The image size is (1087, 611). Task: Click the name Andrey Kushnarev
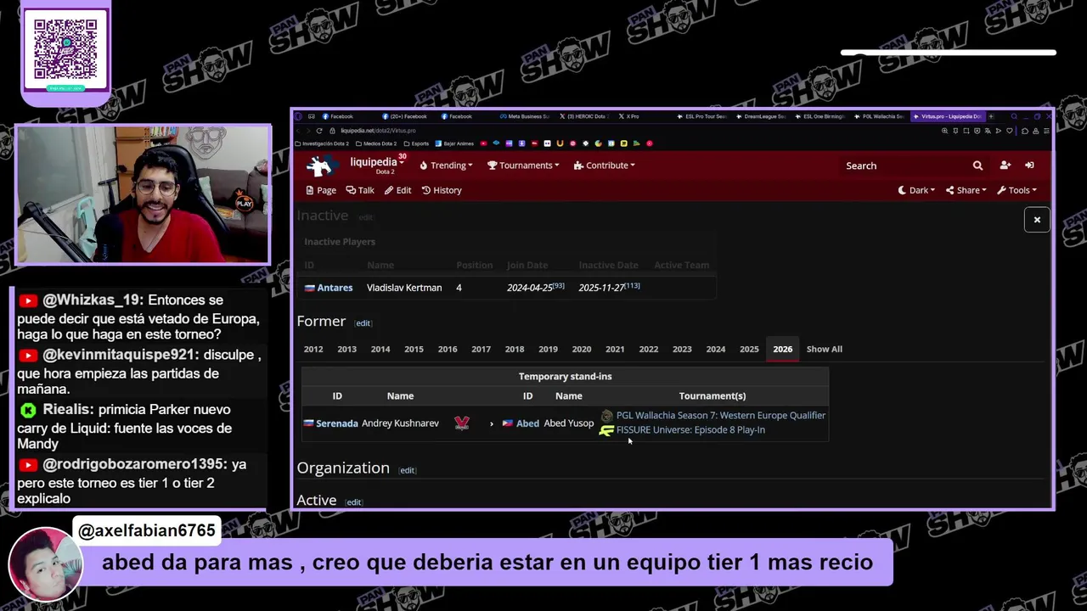tap(400, 423)
